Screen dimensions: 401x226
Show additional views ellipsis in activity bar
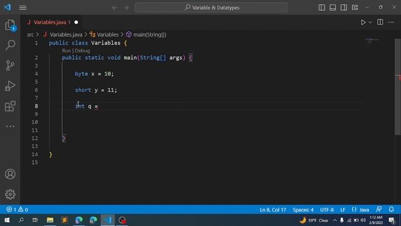coord(10,126)
